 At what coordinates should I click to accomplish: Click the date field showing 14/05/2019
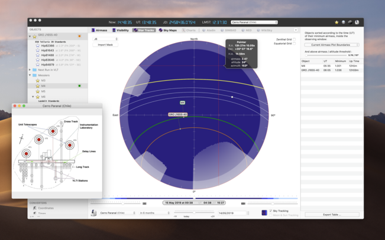click(x=232, y=213)
